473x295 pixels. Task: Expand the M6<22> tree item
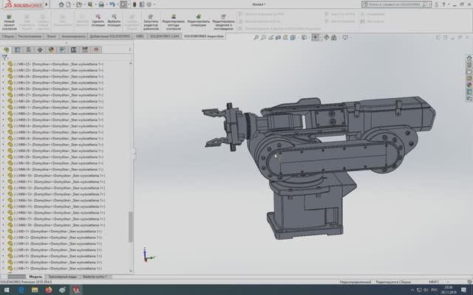tap(3, 65)
